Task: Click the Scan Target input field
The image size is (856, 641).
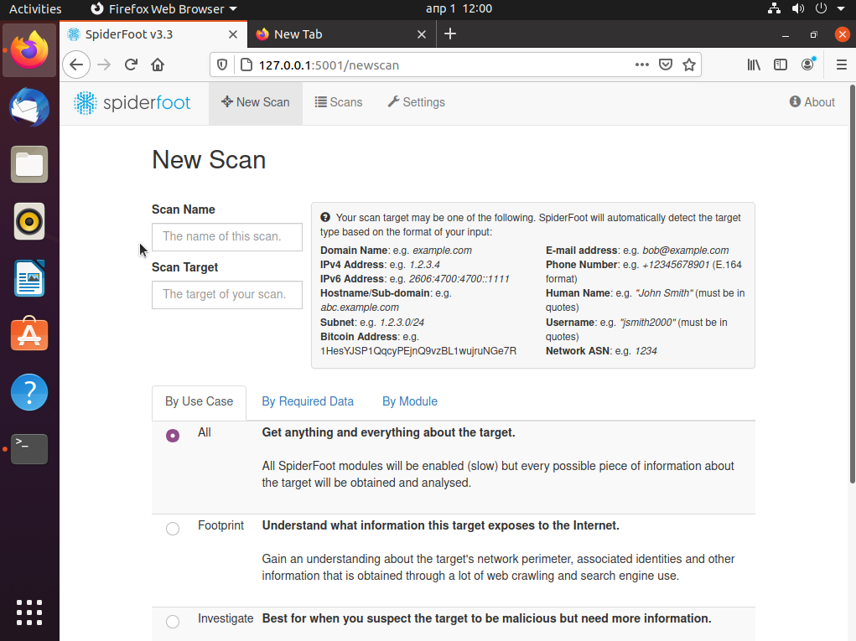Action: click(x=227, y=294)
